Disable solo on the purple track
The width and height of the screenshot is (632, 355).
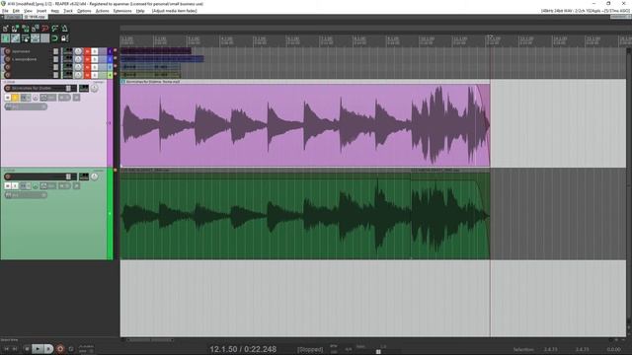coord(15,98)
